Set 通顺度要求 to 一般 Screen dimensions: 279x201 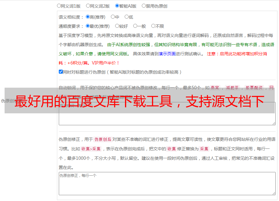[x=135, y=26]
